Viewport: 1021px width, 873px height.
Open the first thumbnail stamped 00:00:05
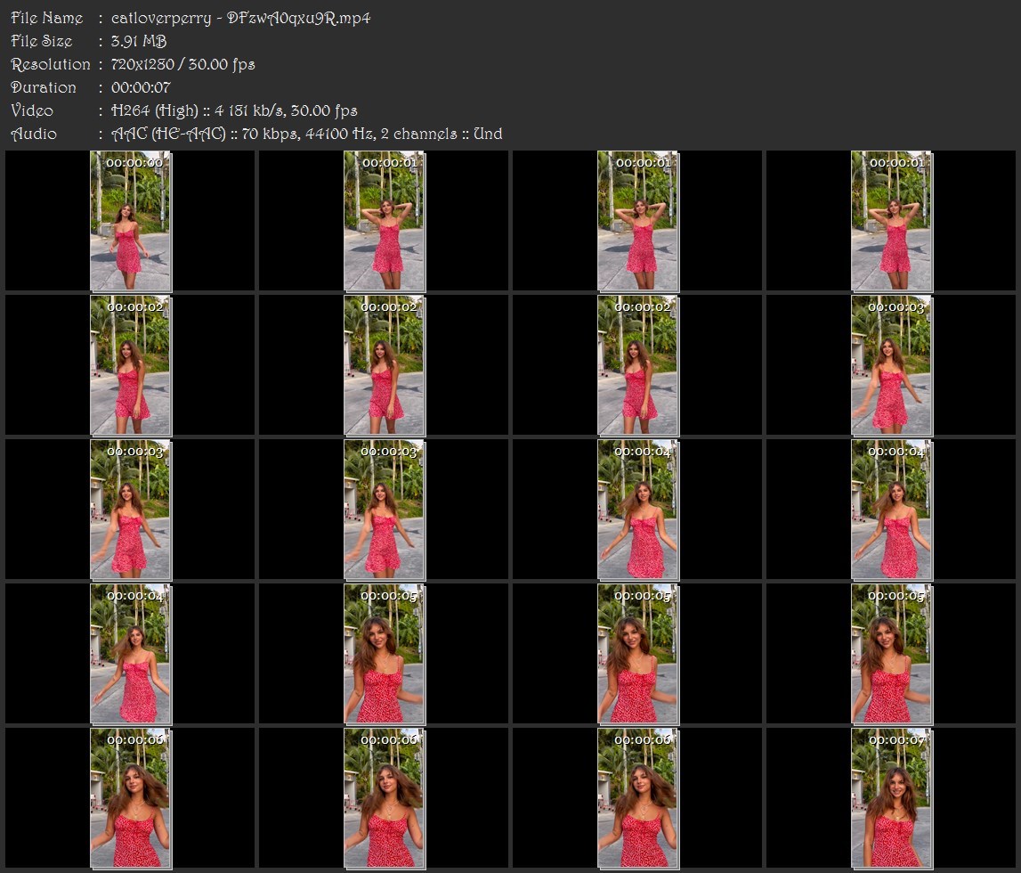pyautogui.click(x=385, y=654)
